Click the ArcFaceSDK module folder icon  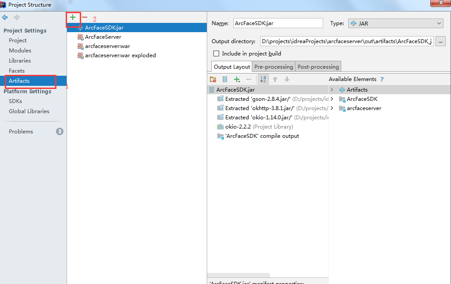[x=342, y=100]
